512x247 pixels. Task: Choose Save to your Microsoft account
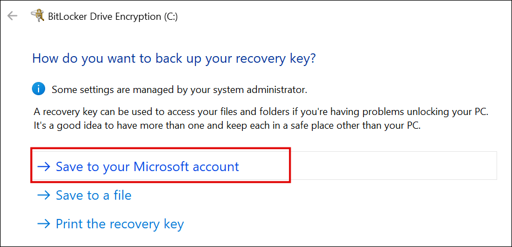tap(147, 167)
